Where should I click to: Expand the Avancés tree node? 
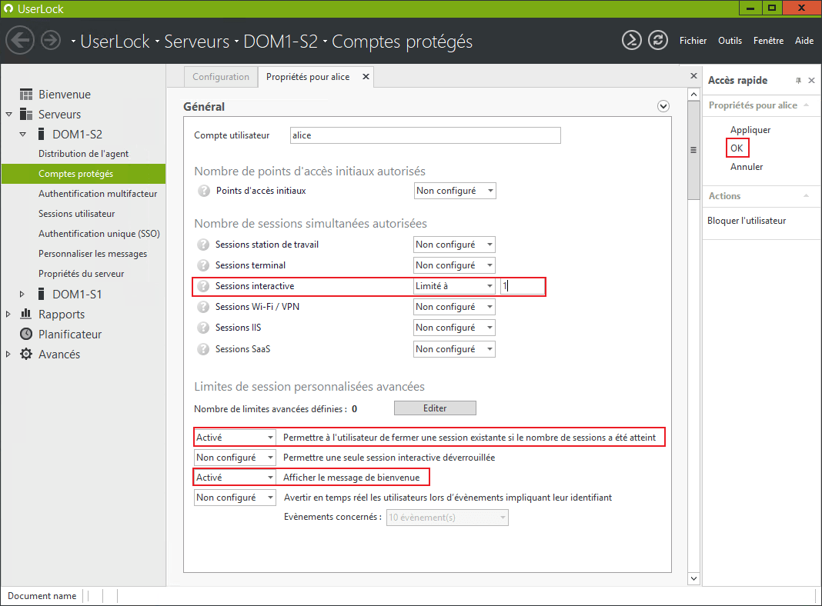[8, 354]
